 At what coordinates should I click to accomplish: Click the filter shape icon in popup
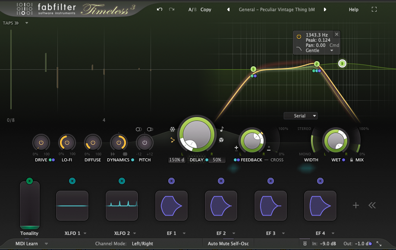299,49
